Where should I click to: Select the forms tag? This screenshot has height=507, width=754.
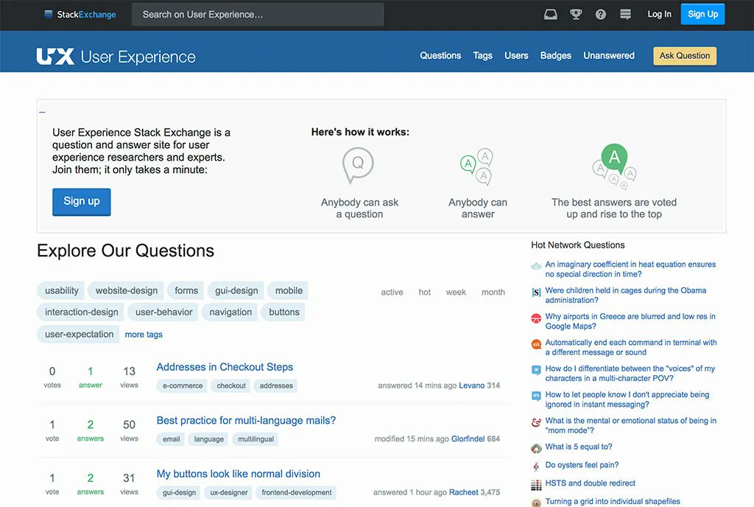tap(186, 290)
